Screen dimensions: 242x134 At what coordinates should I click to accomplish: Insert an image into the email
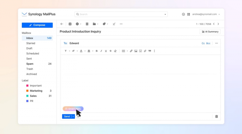pos(136,51)
